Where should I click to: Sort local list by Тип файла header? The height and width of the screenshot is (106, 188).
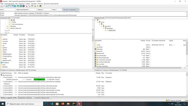pos(22,35)
